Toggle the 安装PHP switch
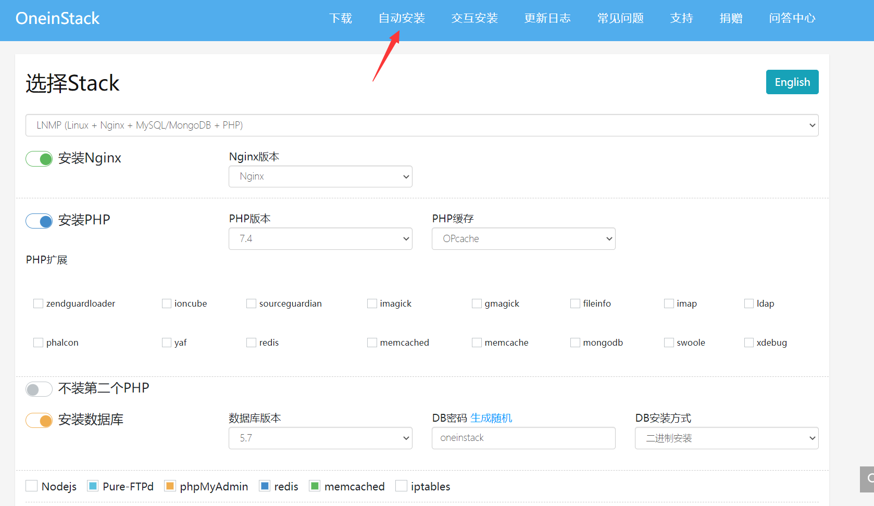The image size is (874, 506). pyautogui.click(x=39, y=221)
